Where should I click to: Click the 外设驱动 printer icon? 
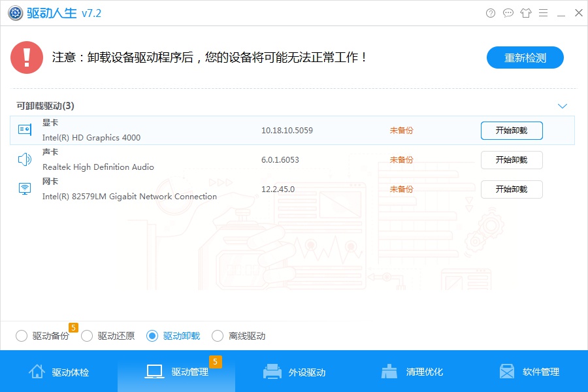272,371
